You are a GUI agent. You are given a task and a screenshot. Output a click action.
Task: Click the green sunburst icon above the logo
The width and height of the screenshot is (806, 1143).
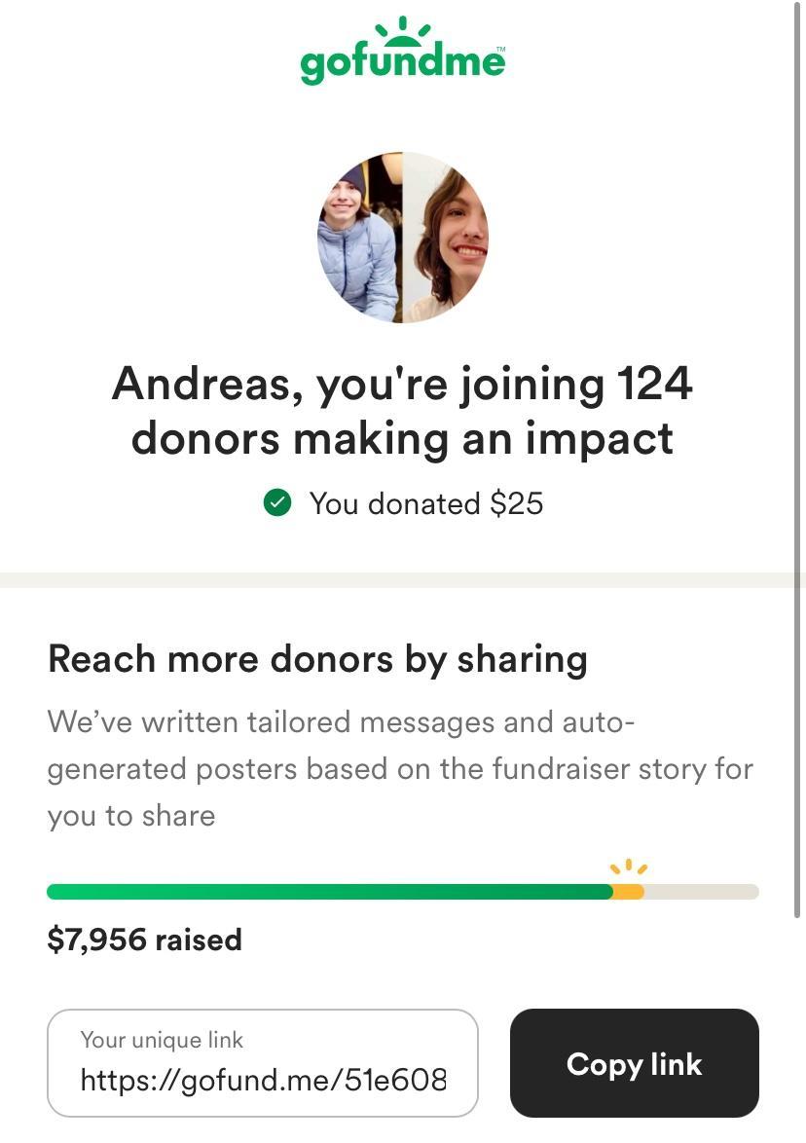[403, 32]
